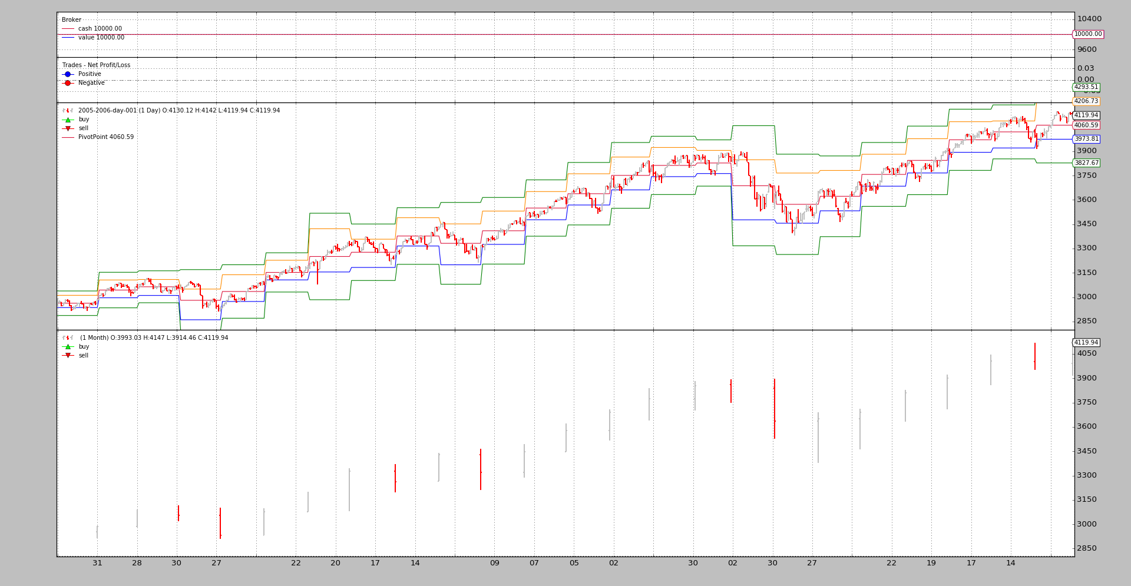This screenshot has width=1131, height=586.
Task: Click green buy triangle in daily chart legend
Action: [x=68, y=120]
